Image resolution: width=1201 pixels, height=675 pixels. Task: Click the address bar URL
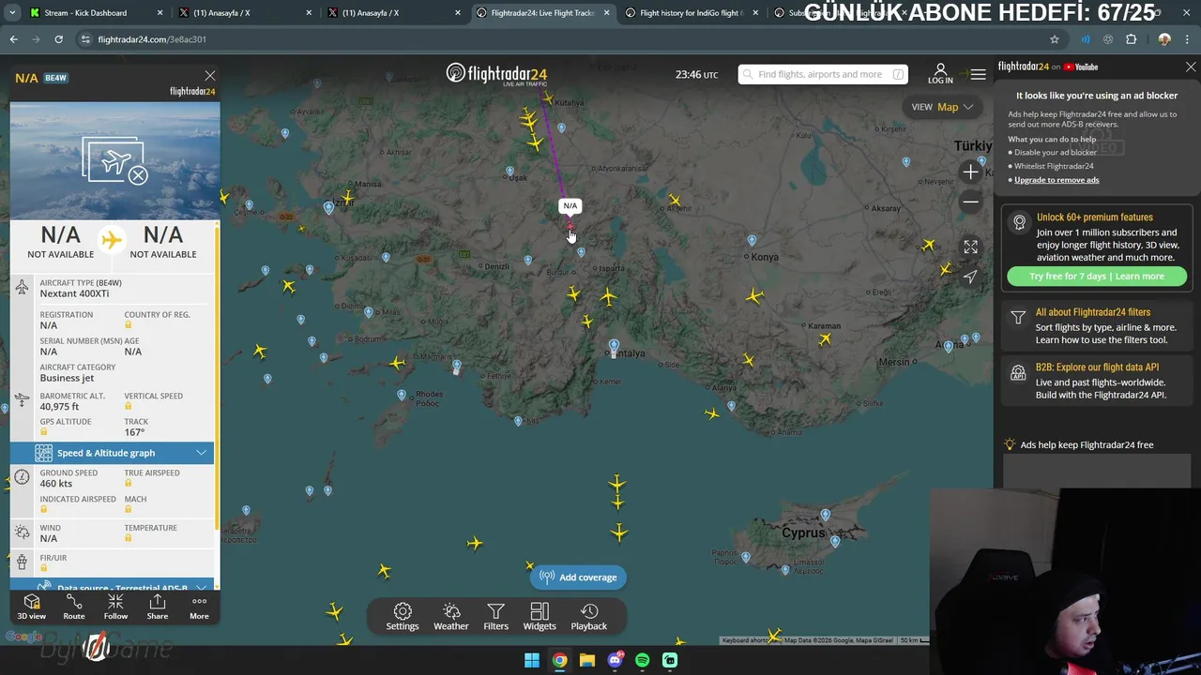[x=152, y=39]
